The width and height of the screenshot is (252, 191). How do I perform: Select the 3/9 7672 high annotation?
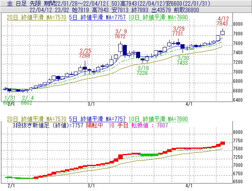click(120, 34)
